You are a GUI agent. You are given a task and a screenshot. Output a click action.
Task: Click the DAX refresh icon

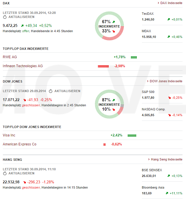5,17
